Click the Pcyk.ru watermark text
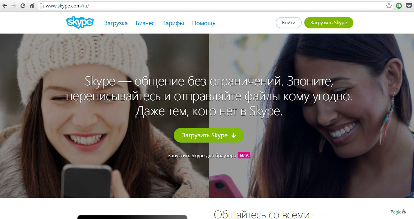This screenshot has width=414, height=219. (x=398, y=211)
